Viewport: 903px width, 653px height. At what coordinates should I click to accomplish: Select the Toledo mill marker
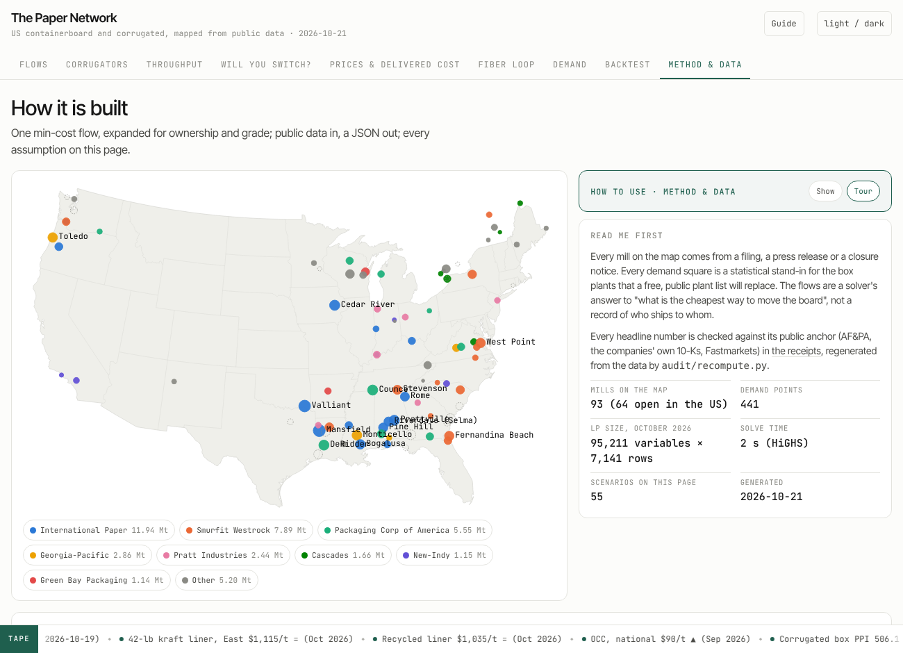53,238
